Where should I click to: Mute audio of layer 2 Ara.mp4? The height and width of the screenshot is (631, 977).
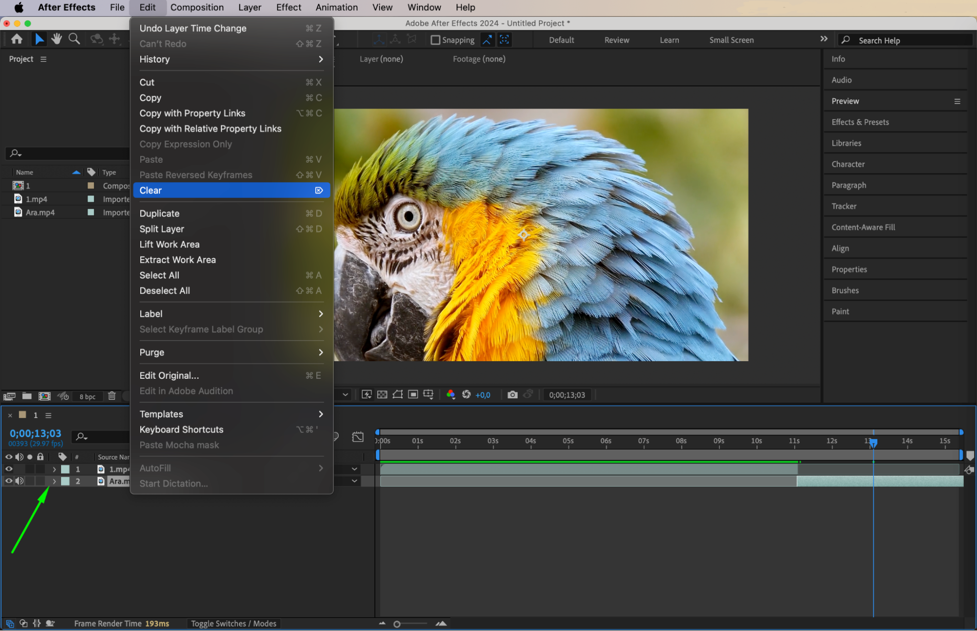click(20, 481)
